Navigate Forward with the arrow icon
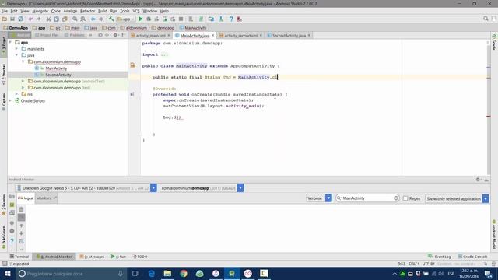 click(101, 19)
